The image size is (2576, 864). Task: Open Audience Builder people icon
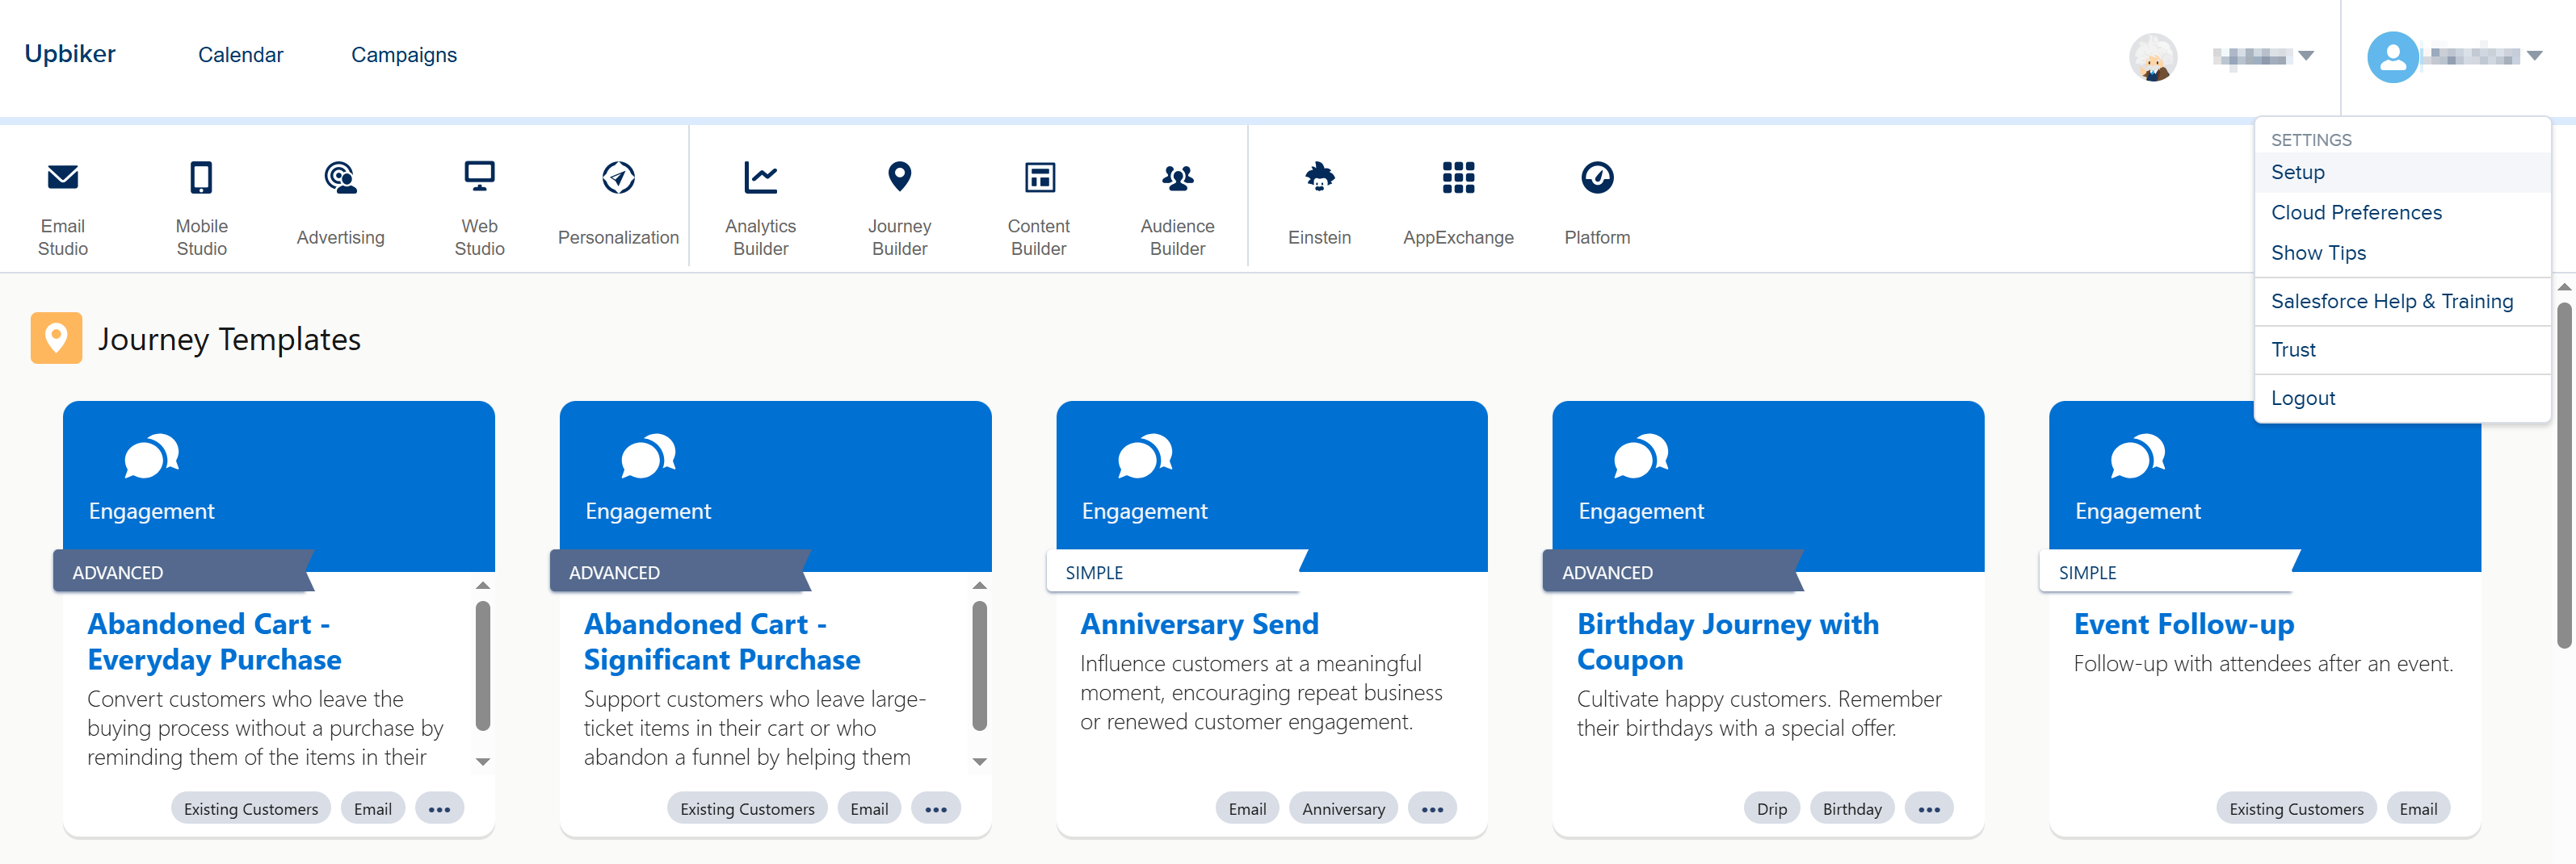click(x=1177, y=177)
